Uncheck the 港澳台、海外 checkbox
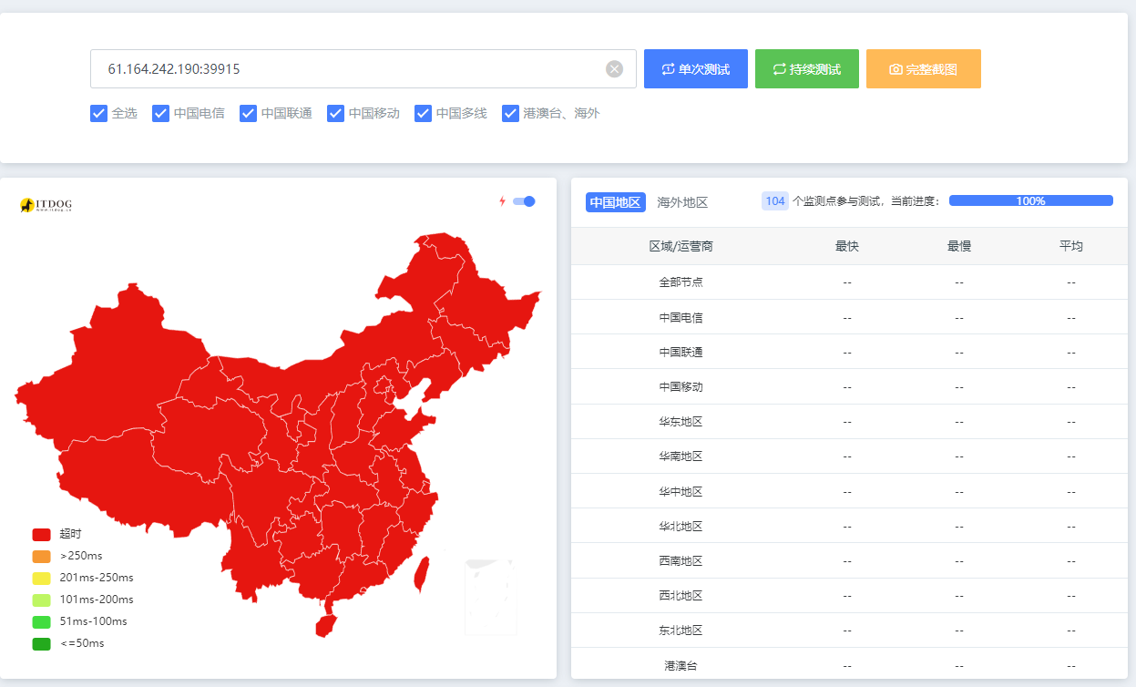This screenshot has height=687, width=1136. tap(511, 113)
